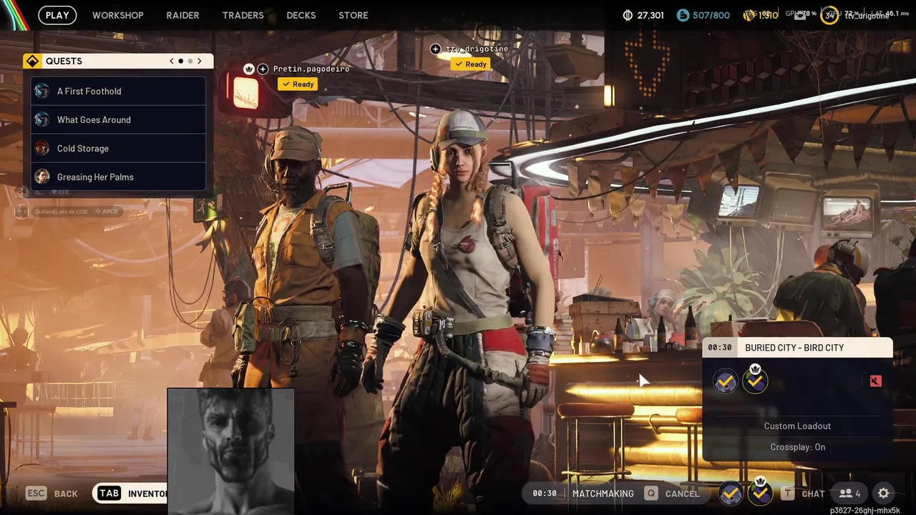
Task: Open the inbox tray icon in top bar
Action: pos(800,16)
